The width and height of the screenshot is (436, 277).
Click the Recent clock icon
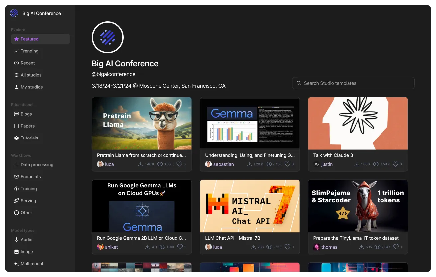click(16, 63)
